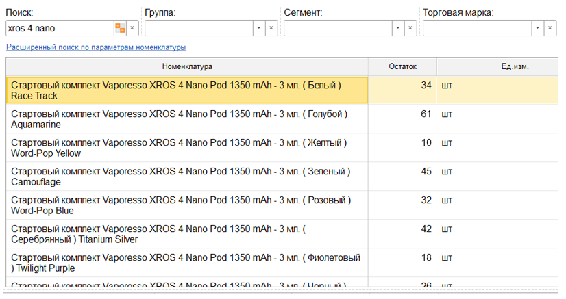Clear the Группа filter field
This screenshot has width=566, height=299.
pos(271,28)
